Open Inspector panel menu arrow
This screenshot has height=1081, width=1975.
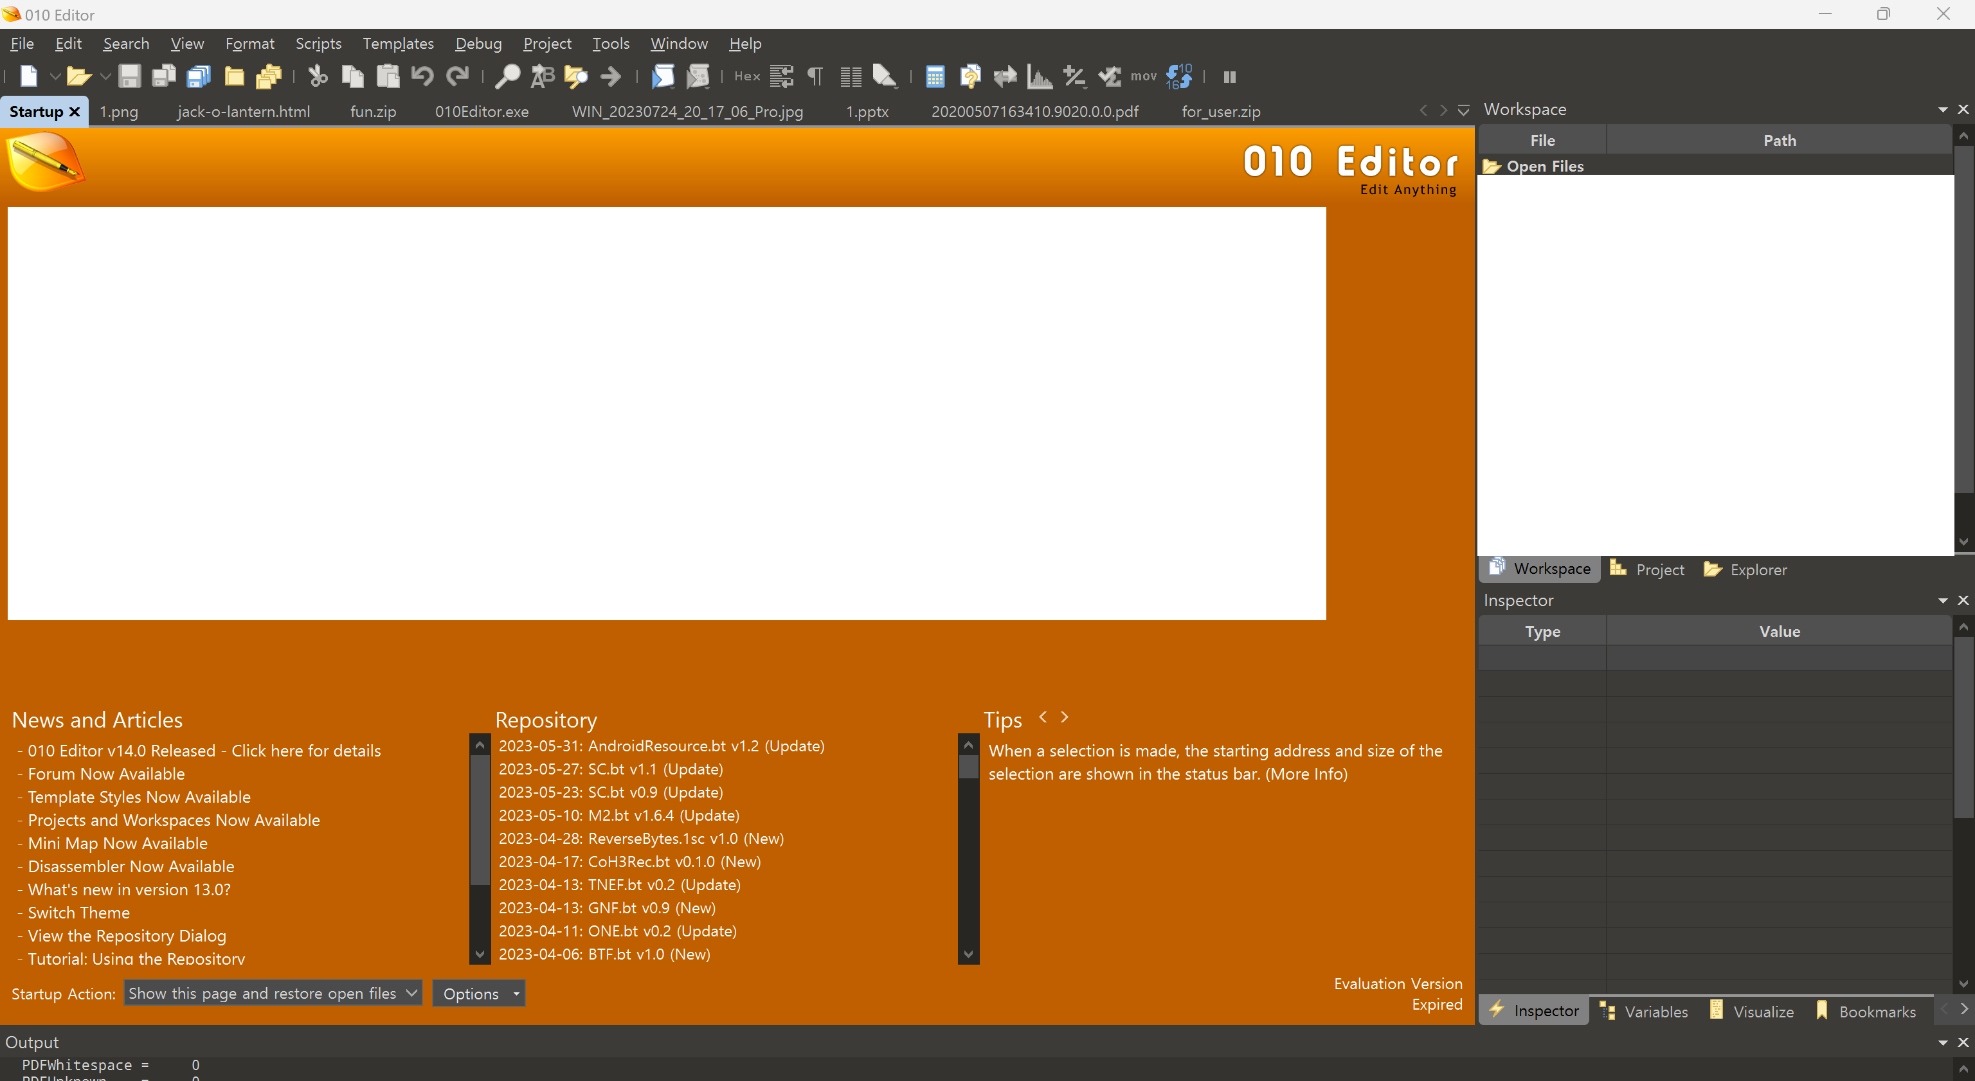click(1943, 600)
